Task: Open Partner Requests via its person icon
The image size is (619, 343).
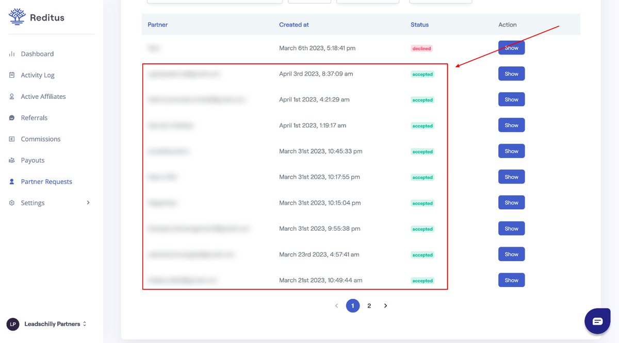Action: pos(12,181)
